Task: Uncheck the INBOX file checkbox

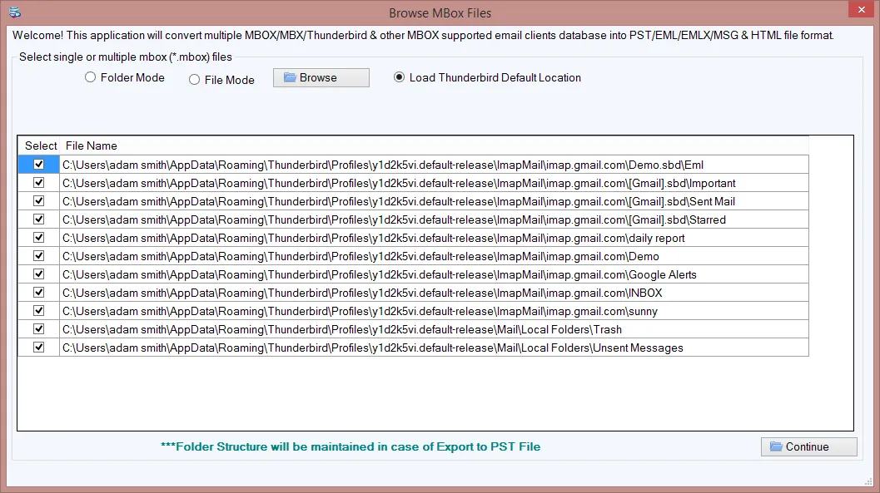Action: click(x=39, y=293)
